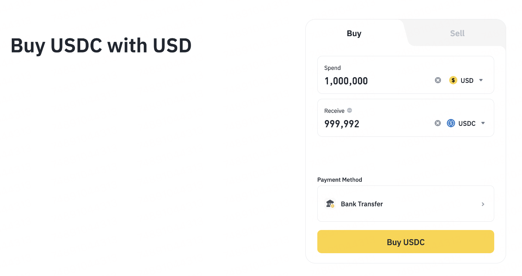This screenshot has width=522, height=276.
Task: Clear the Spend amount with the X icon
Action: point(438,80)
